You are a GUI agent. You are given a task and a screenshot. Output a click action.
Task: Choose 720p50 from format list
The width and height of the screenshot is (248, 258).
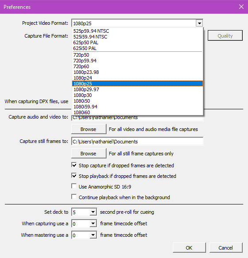click(x=137, y=55)
